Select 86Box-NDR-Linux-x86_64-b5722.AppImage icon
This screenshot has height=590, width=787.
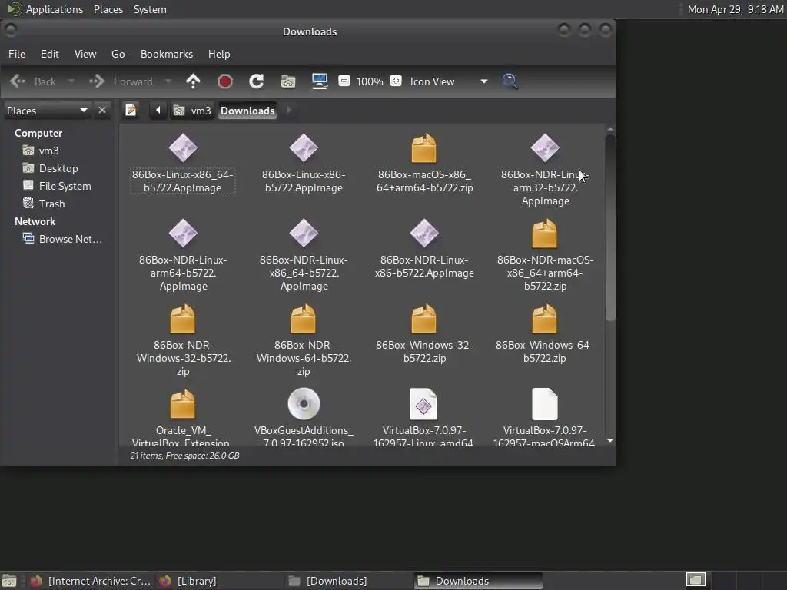[x=304, y=233]
